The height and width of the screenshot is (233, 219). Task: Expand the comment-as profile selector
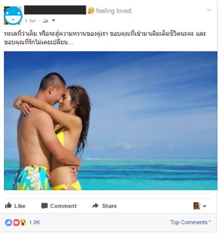200,206
